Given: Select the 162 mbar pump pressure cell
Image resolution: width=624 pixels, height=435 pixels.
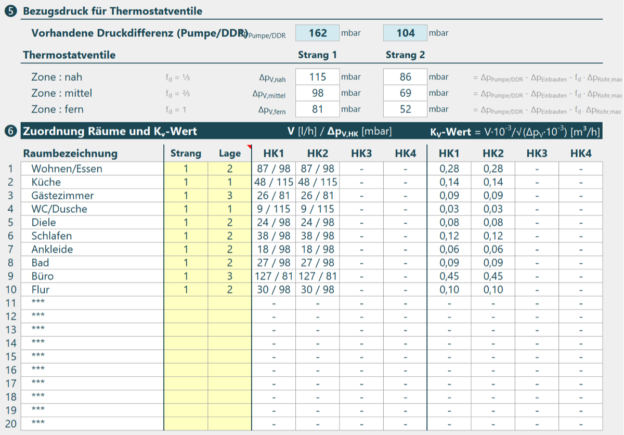Looking at the screenshot, I should pyautogui.click(x=318, y=33).
